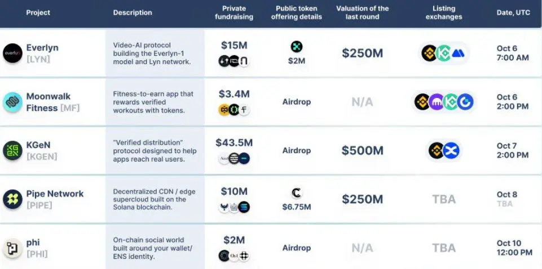Click the $43.5M private fundraising amount
Viewport: 542px width, 269px height.
click(234, 143)
